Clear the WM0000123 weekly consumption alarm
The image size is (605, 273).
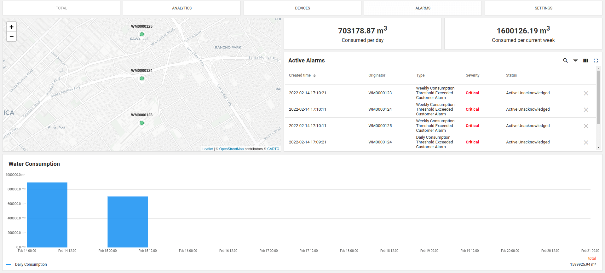click(x=586, y=93)
